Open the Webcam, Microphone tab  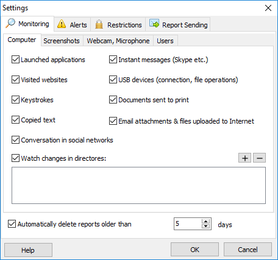(x=118, y=41)
